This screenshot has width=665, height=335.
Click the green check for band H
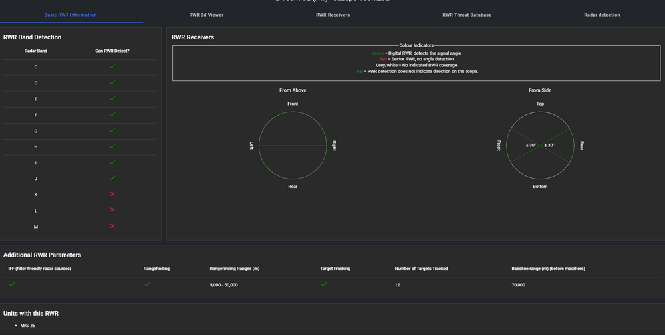[112, 146]
